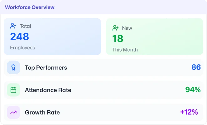
Task: Click the 'Employees' caption under 248
Action: [22, 48]
